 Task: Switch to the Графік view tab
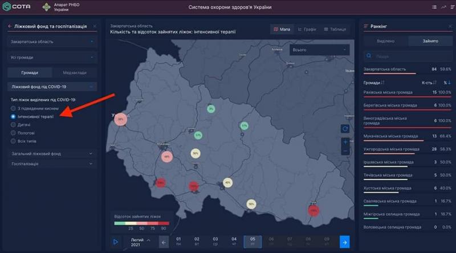(307, 29)
